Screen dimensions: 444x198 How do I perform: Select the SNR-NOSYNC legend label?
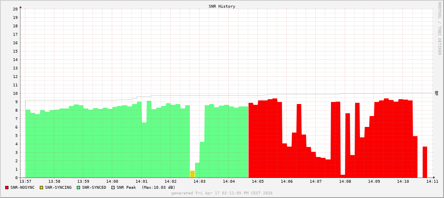tap(23, 188)
